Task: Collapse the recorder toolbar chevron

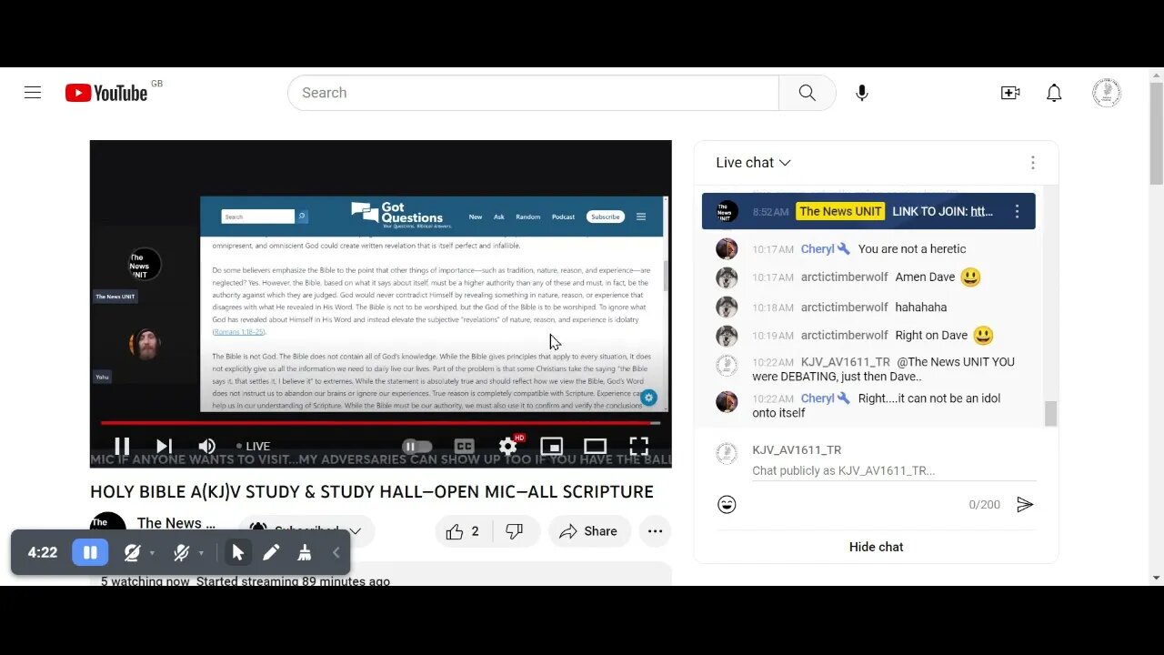Action: click(336, 552)
